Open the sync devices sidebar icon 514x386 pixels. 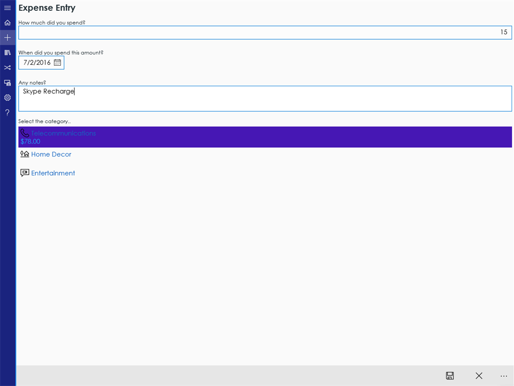pos(7,82)
